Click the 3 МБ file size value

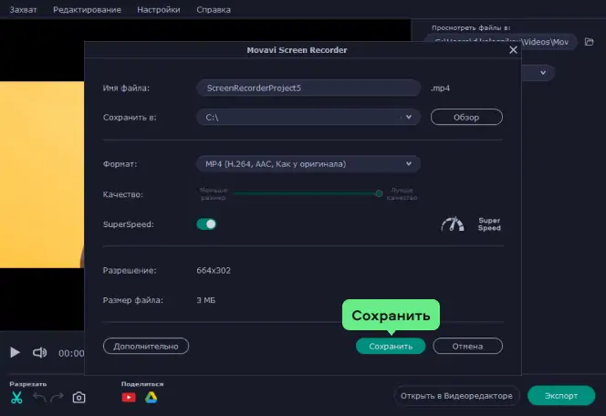(205, 300)
